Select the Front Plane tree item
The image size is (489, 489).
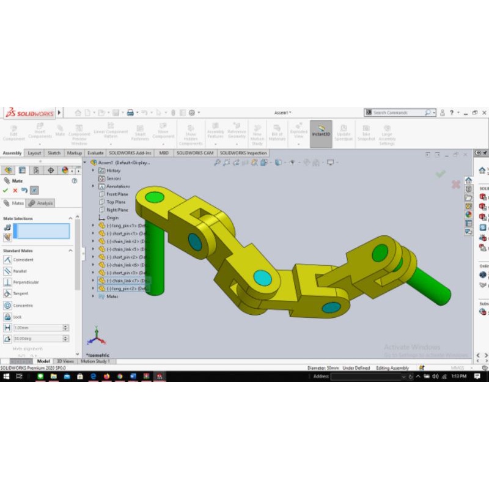[114, 194]
